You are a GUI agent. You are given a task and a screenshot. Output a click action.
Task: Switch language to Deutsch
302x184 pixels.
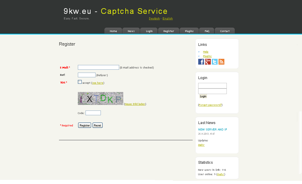154,19
